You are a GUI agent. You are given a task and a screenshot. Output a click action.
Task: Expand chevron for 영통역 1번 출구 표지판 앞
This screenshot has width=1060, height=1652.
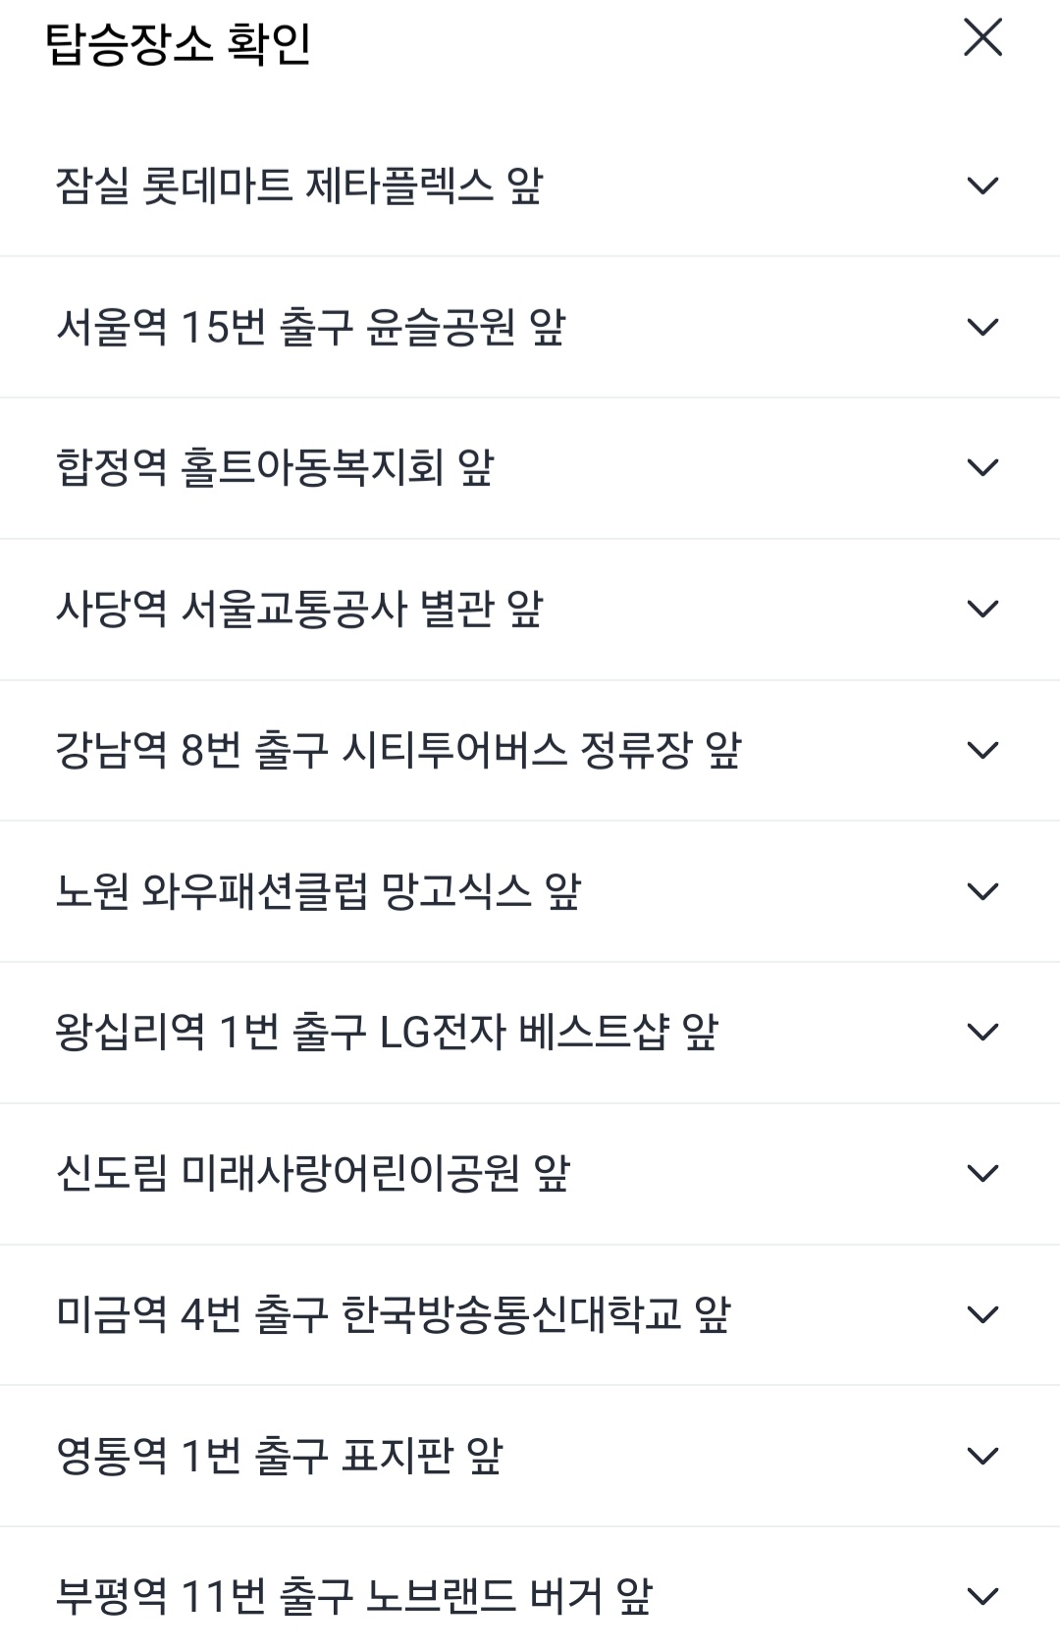[982, 1456]
